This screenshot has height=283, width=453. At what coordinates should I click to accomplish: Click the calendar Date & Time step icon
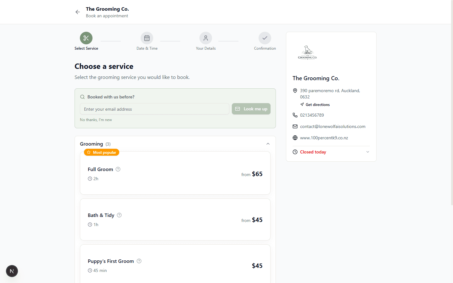pyautogui.click(x=147, y=38)
